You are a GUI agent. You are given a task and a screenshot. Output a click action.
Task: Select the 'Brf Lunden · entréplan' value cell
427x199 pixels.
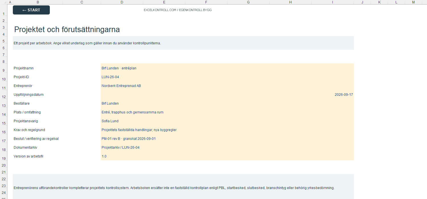tap(227, 68)
